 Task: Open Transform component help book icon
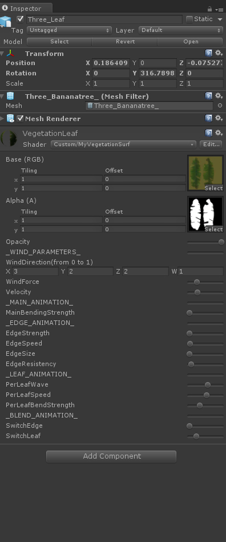(x=208, y=53)
